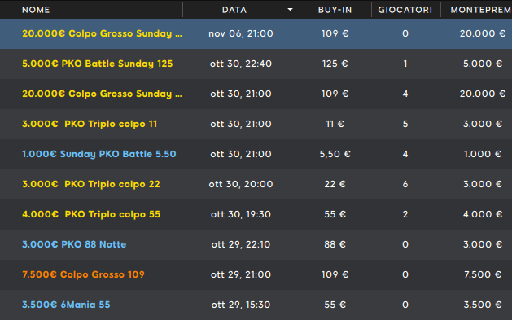512x320 pixels.
Task: Open 5.000€ PKO Battle Sunday 125 tournament
Action: pyautogui.click(x=256, y=64)
